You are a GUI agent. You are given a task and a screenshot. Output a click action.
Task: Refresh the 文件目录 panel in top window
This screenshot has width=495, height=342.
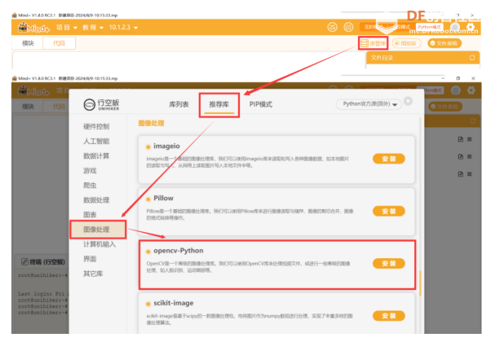472,58
